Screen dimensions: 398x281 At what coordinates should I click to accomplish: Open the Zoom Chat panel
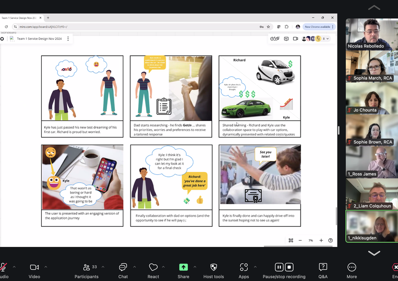pos(123,268)
